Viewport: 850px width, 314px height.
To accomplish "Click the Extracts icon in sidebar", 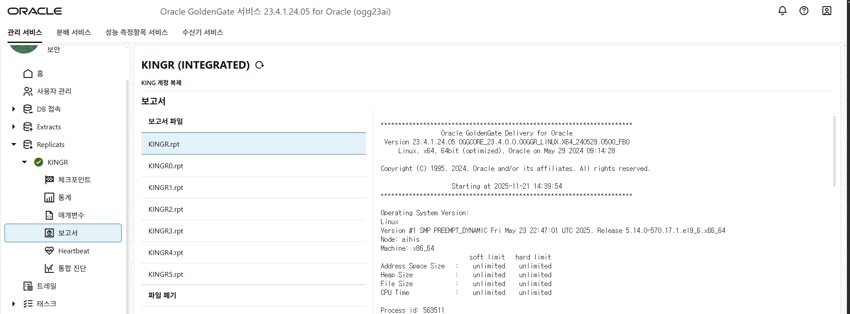I will 28,127.
